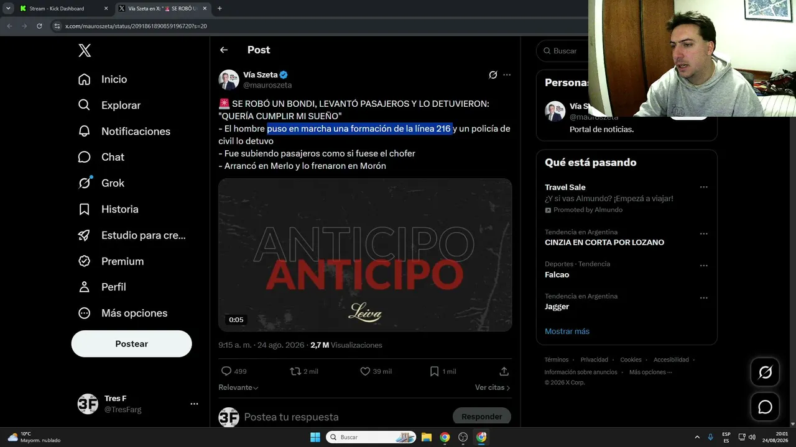Play the ANTICIPO video thumbnail
796x447 pixels.
click(x=365, y=255)
